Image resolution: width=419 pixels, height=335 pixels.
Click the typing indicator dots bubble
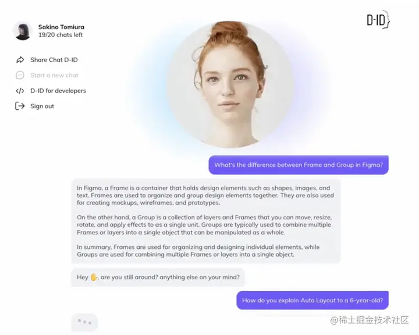pyautogui.click(x=84, y=322)
